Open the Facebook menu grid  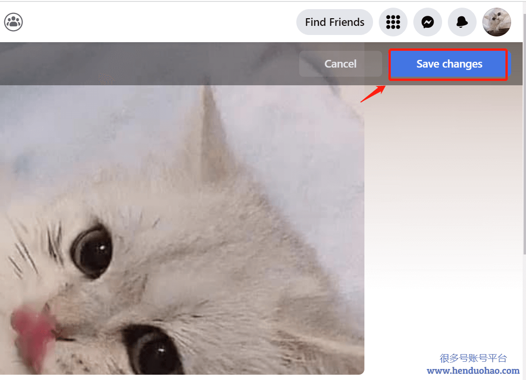click(393, 22)
